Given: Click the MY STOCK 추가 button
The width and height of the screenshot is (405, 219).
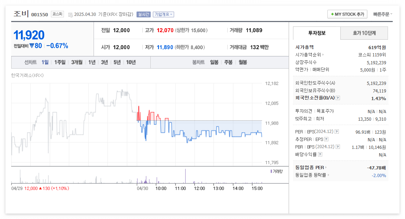Looking at the screenshot, I should click(347, 14).
